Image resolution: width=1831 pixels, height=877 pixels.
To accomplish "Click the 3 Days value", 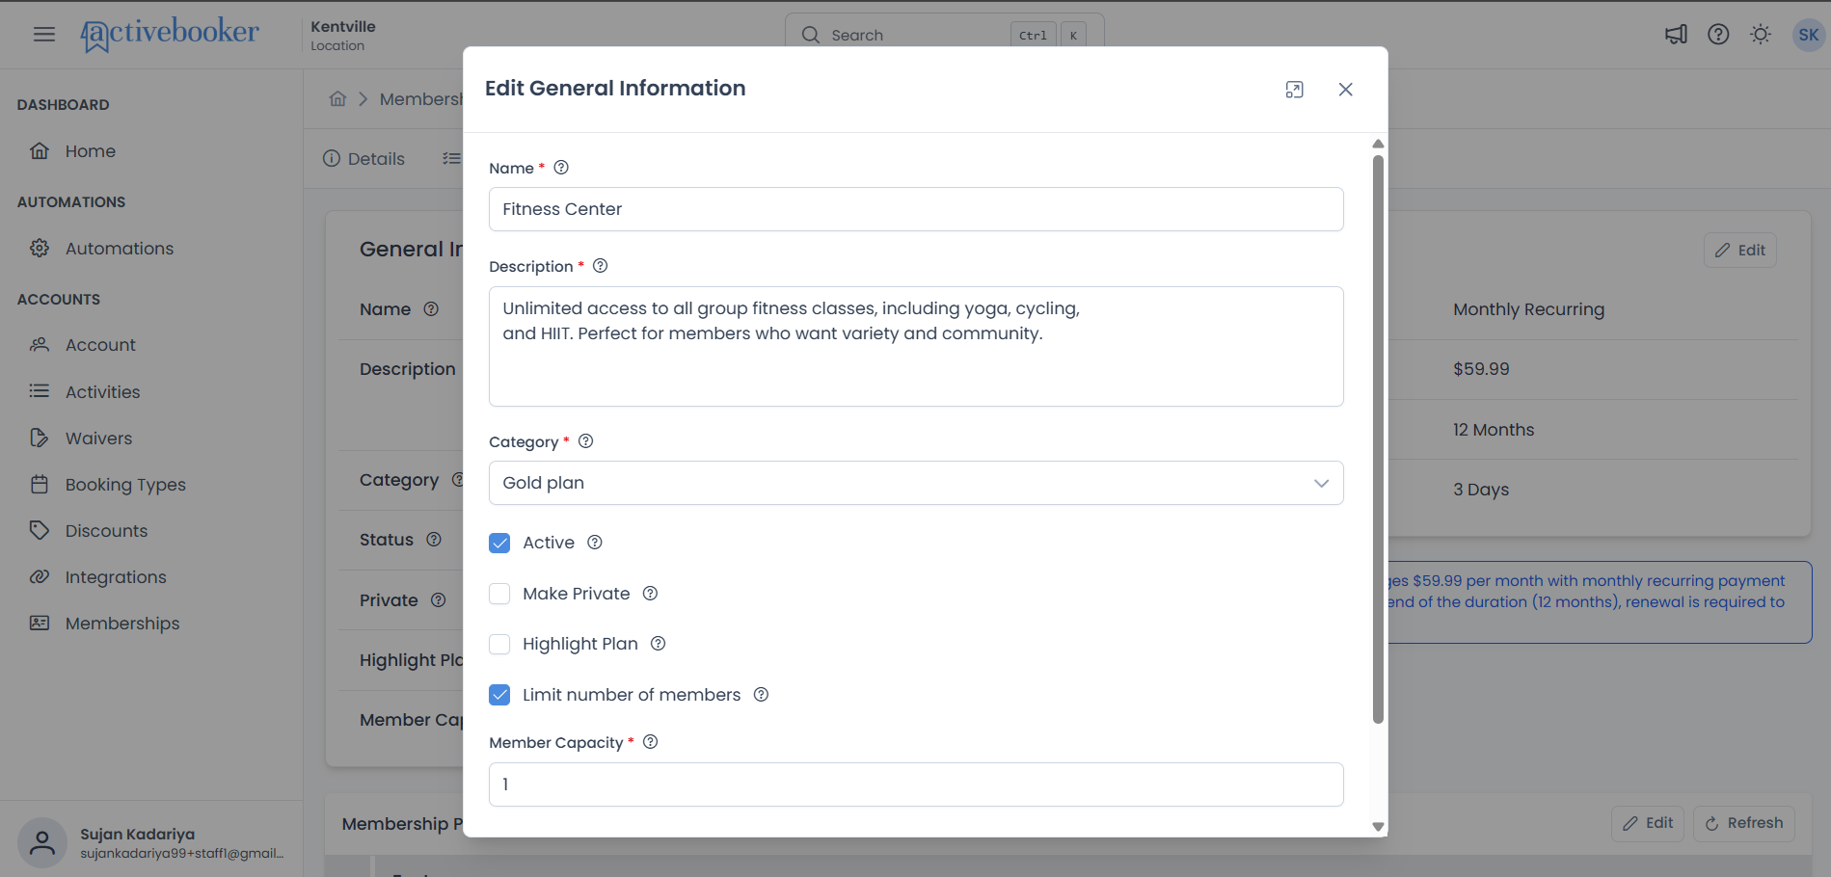I will (1481, 490).
